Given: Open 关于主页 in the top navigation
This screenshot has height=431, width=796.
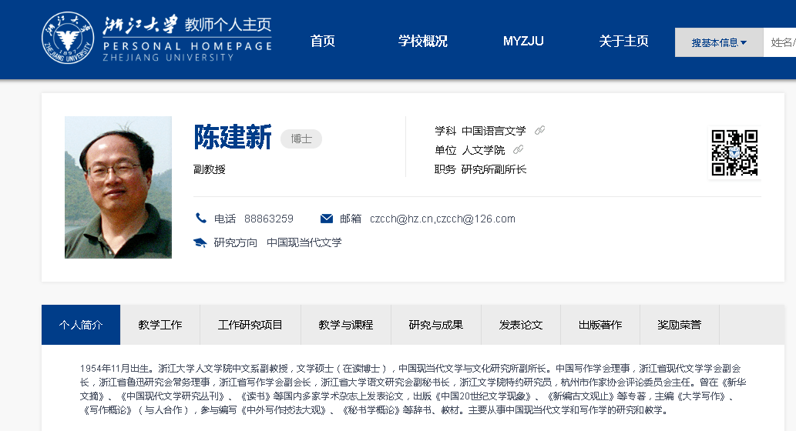Looking at the screenshot, I should pos(623,41).
